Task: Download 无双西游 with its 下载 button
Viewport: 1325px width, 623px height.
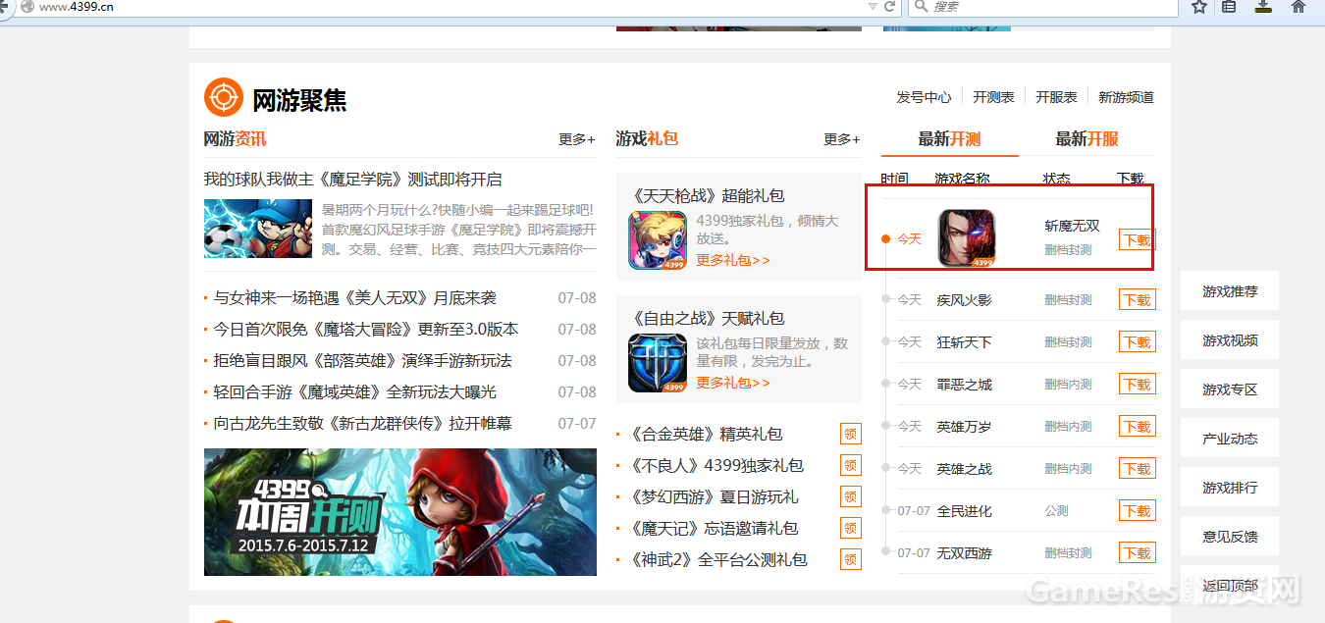Action: (x=1138, y=553)
